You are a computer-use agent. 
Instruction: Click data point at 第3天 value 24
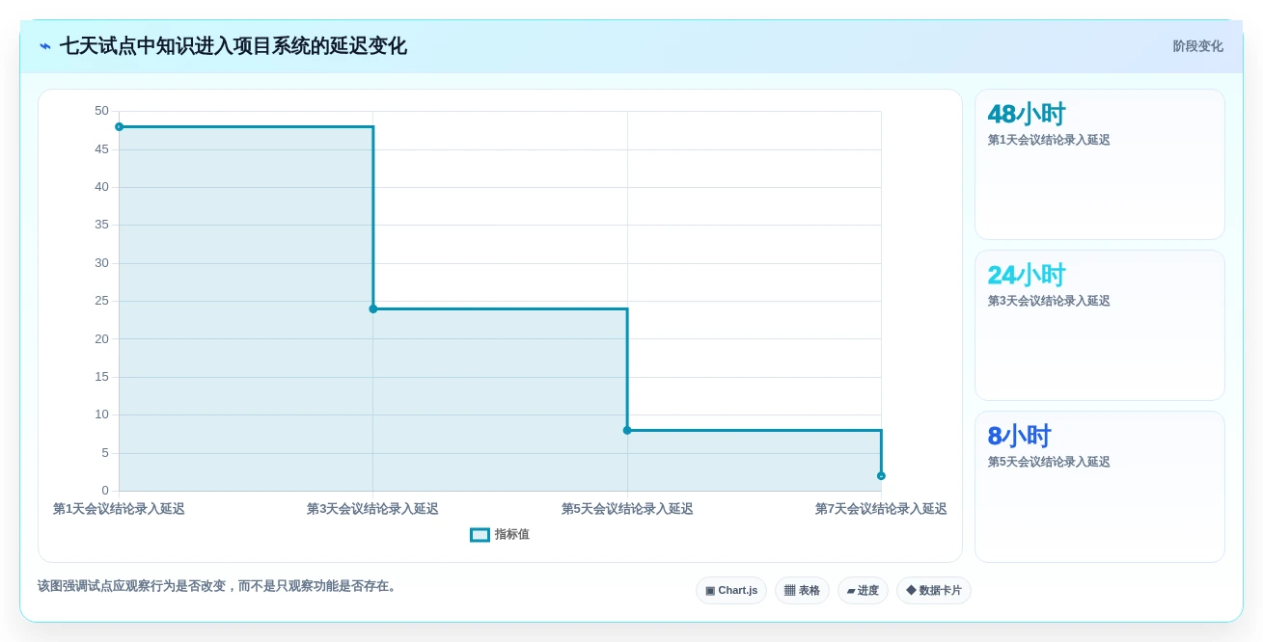373,308
